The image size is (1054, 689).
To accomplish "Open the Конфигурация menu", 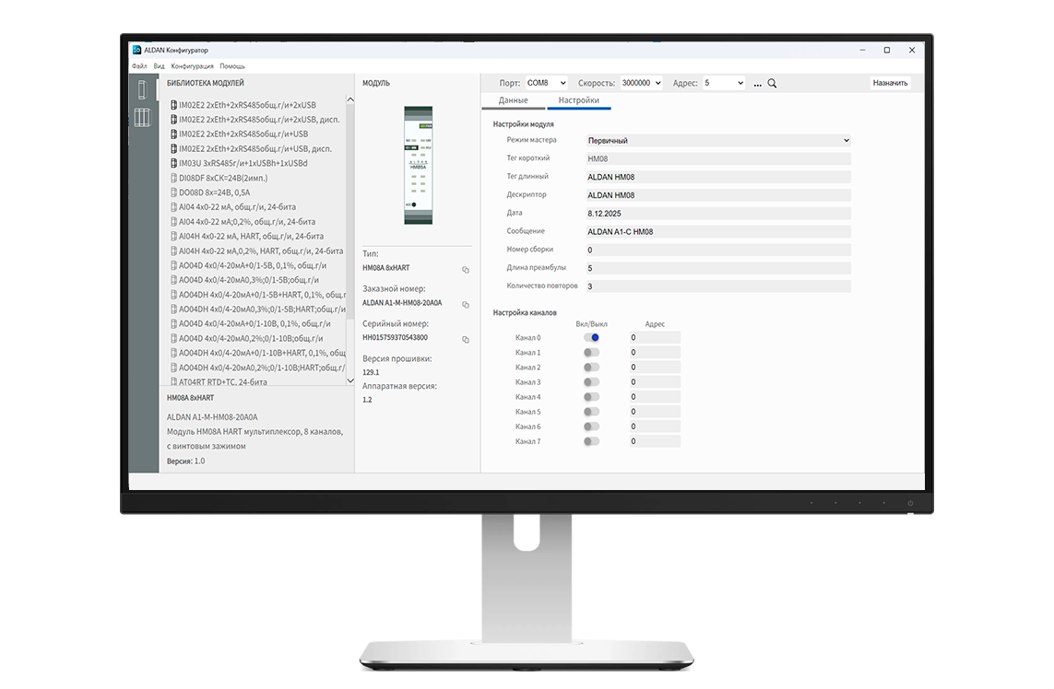I will tap(192, 66).
